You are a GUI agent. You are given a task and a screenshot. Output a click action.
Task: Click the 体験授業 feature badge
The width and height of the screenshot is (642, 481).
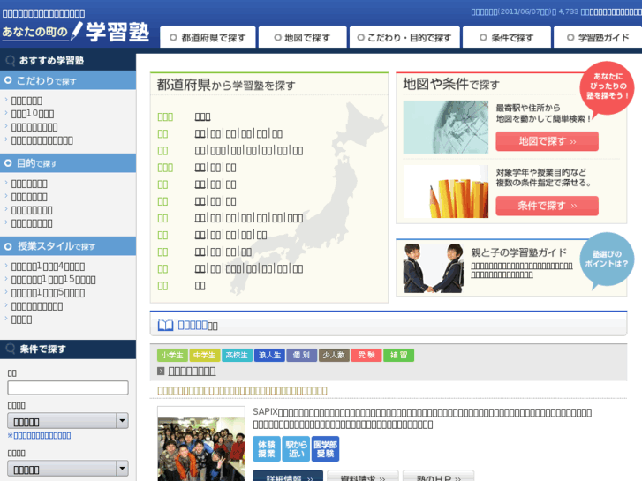point(267,448)
